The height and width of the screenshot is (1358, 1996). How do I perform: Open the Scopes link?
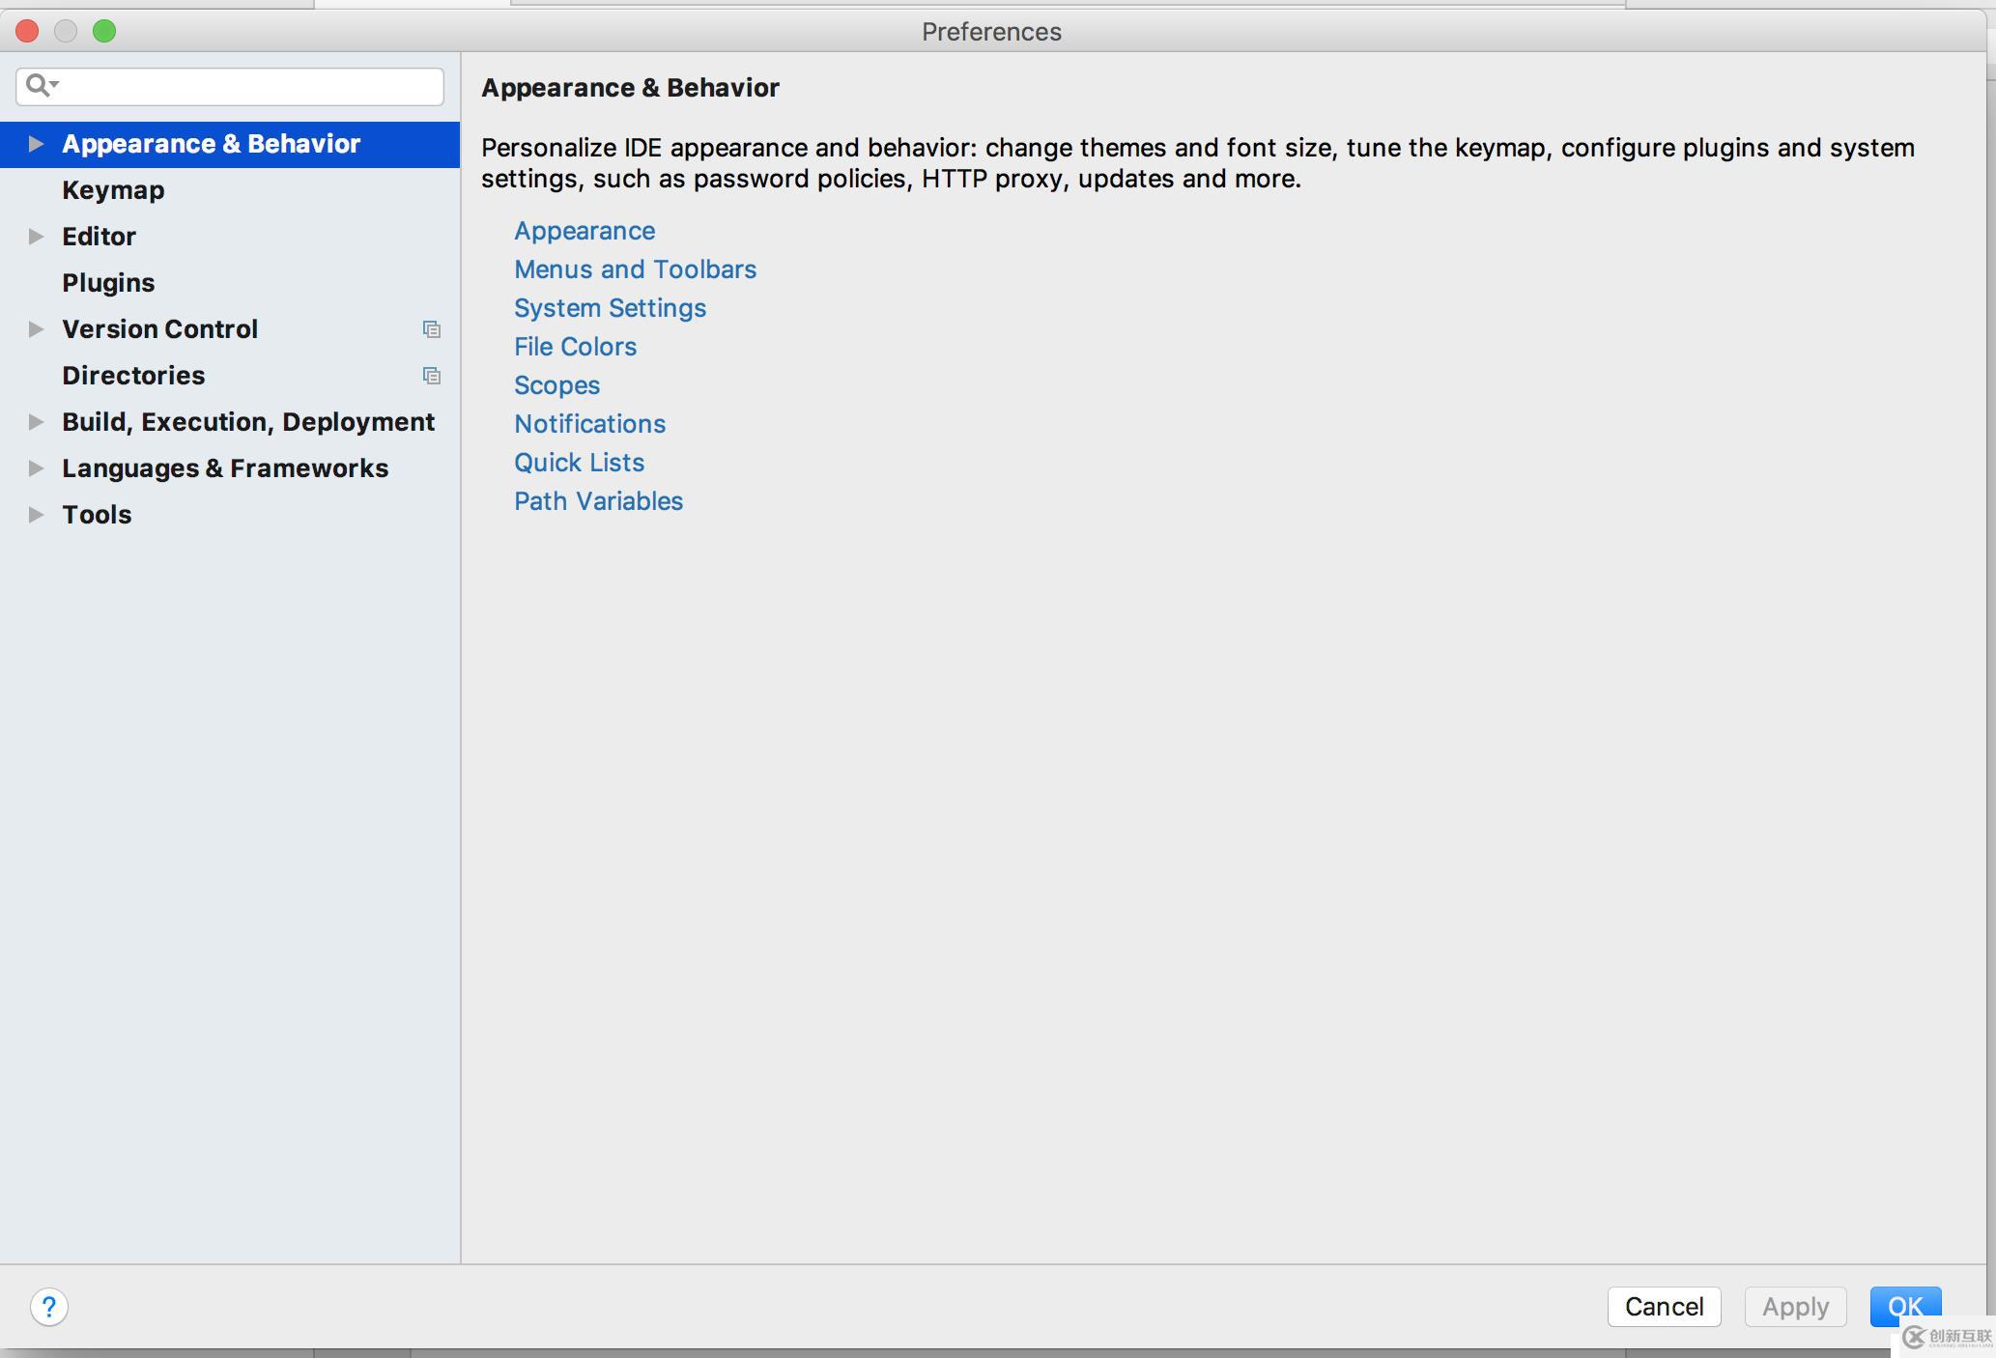coord(556,385)
